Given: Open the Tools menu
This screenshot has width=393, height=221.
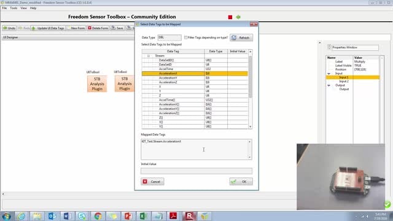Looking at the screenshot, I should [x=14, y=8].
